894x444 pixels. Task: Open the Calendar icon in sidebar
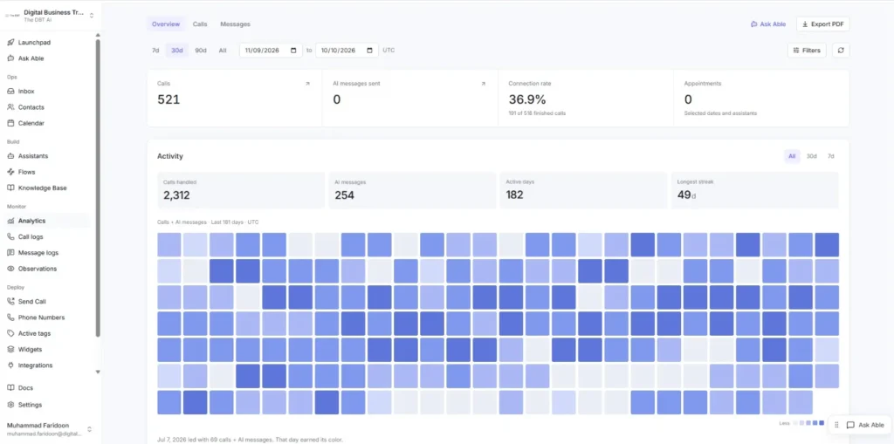coord(10,123)
